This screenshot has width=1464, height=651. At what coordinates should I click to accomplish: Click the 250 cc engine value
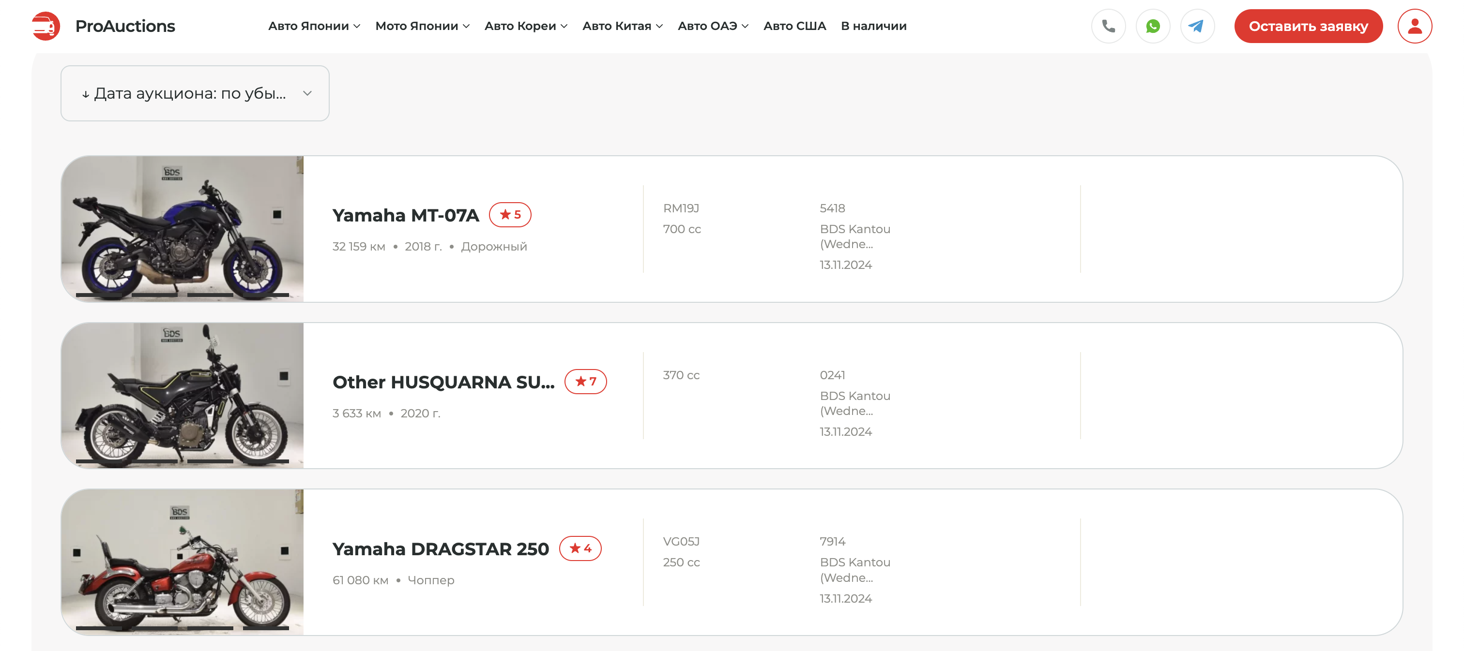[x=681, y=562]
